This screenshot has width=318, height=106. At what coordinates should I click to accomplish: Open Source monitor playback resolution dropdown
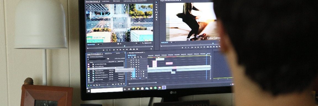(138, 43)
